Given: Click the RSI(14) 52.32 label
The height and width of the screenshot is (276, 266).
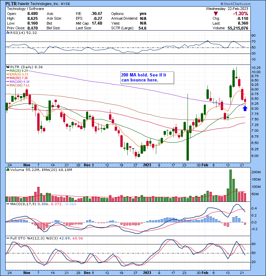Looking at the screenshot, I should tap(24, 33).
